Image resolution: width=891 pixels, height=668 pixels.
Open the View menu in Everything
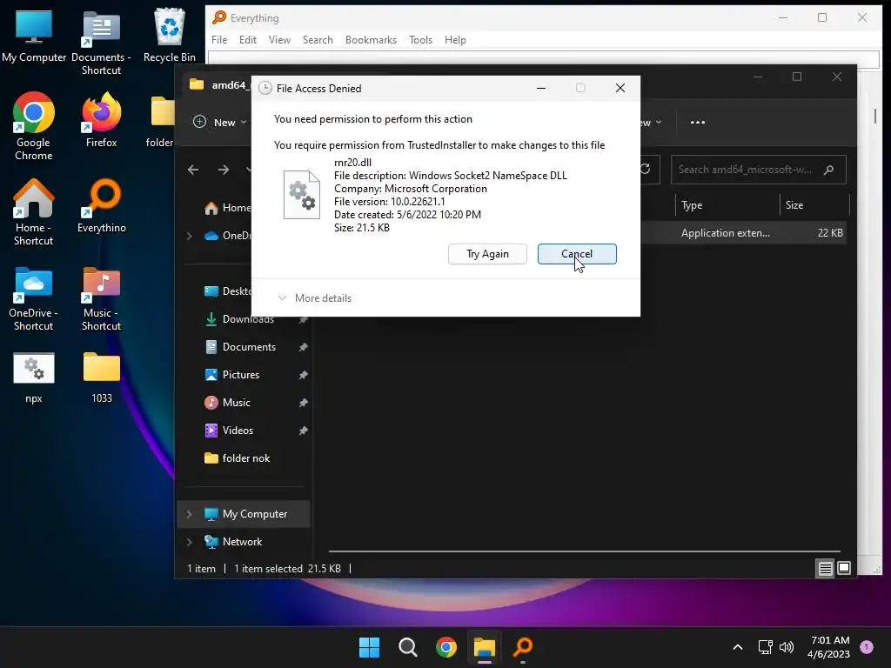(x=279, y=40)
